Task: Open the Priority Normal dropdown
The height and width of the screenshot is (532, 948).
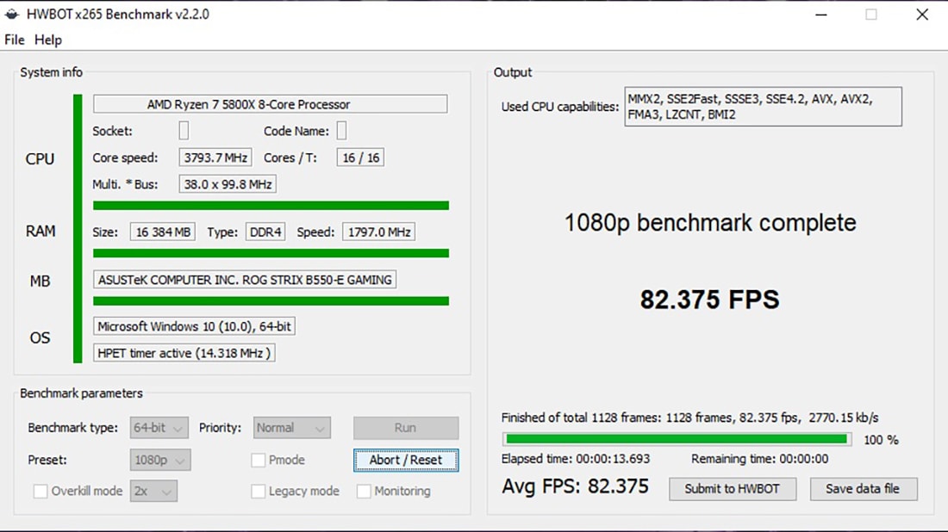Action: tap(292, 428)
